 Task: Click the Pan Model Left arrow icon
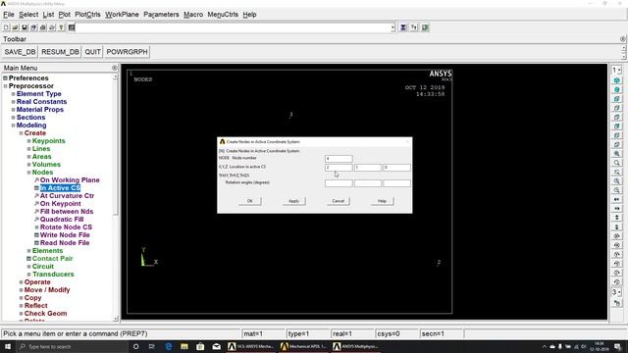click(617, 199)
